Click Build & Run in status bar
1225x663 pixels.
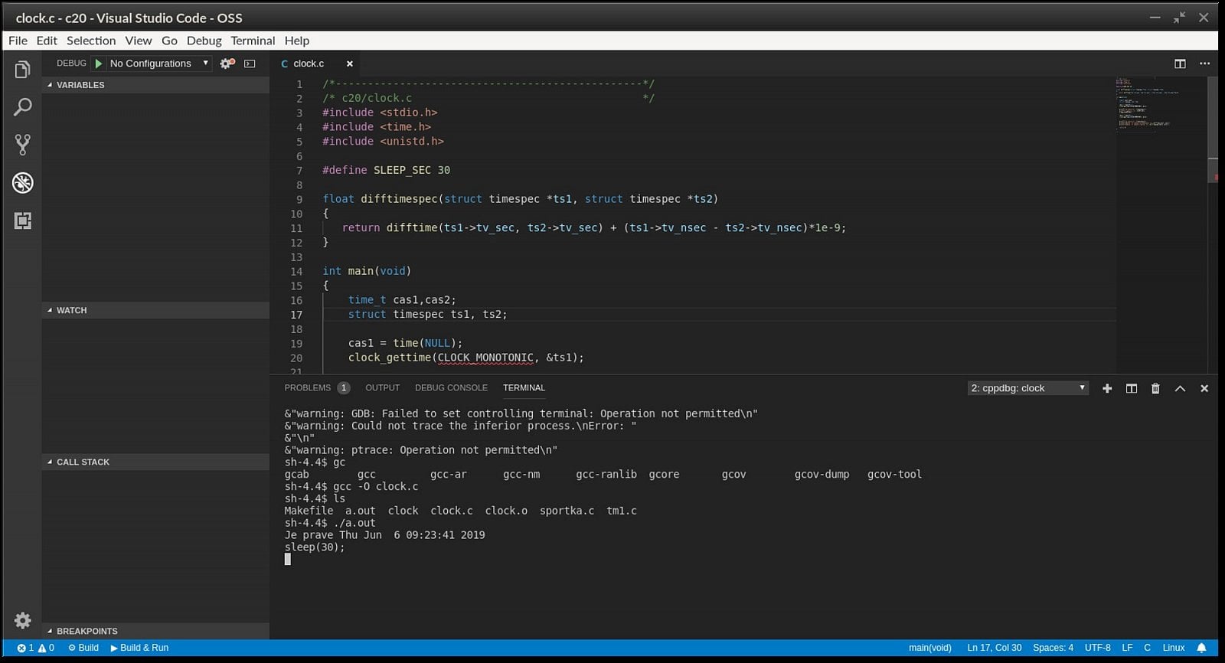click(139, 648)
